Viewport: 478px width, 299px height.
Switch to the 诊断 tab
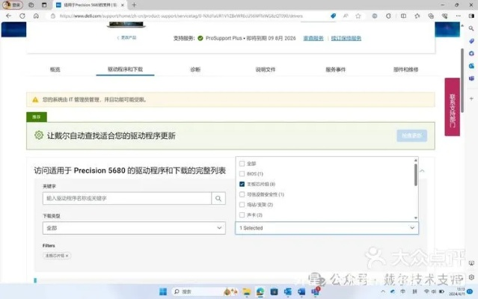coord(195,69)
